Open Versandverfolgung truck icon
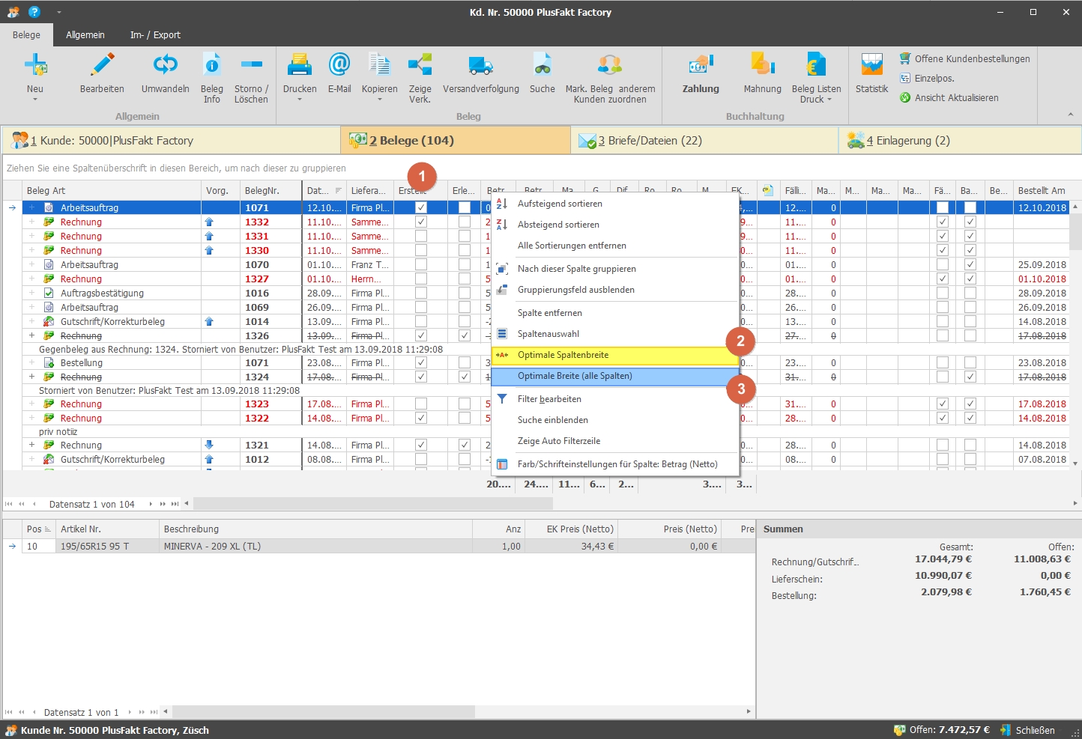 (480, 65)
